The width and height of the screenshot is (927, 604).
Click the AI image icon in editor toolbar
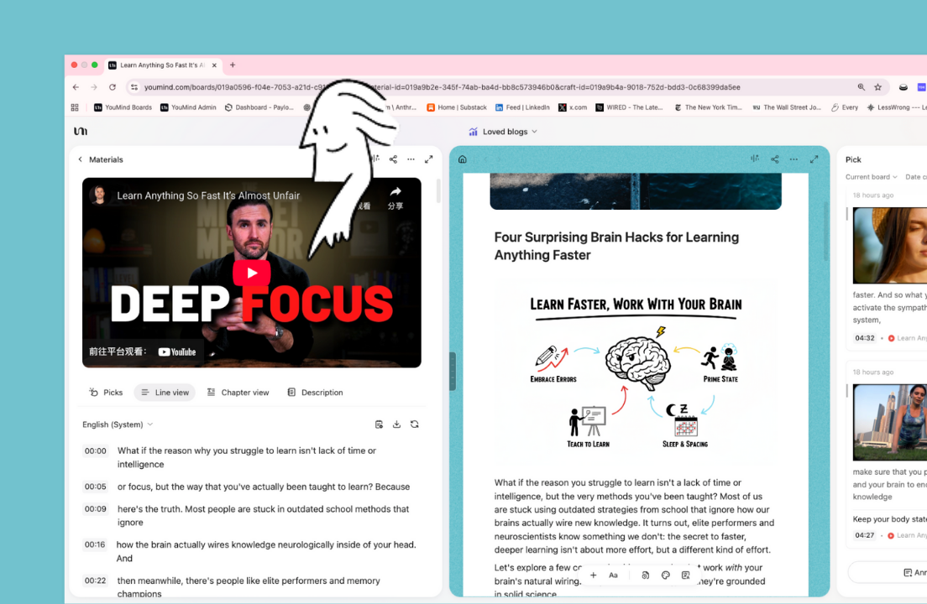685,575
